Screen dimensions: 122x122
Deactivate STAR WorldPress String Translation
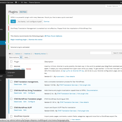(x=18, y=93)
